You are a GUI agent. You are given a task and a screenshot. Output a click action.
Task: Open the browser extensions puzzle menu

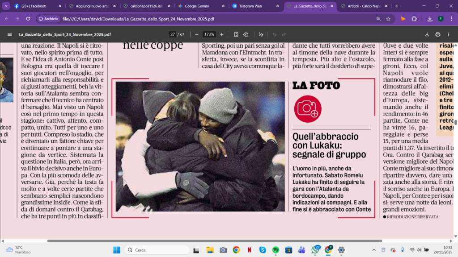414,19
